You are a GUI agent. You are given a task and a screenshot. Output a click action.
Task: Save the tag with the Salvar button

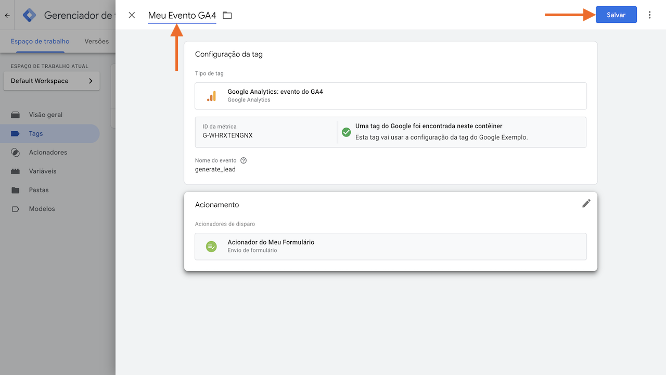[x=616, y=15]
